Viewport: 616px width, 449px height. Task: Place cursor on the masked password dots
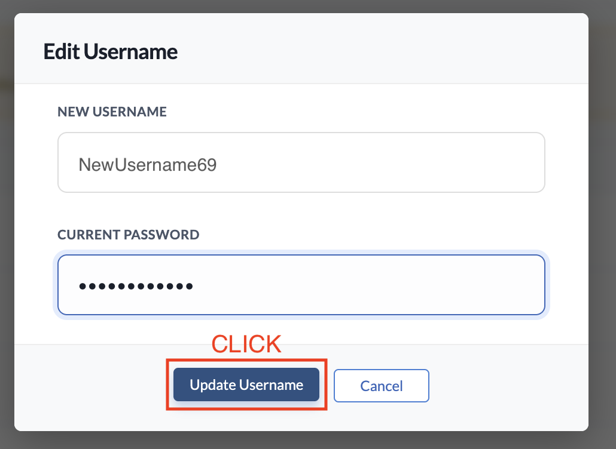[x=136, y=286]
